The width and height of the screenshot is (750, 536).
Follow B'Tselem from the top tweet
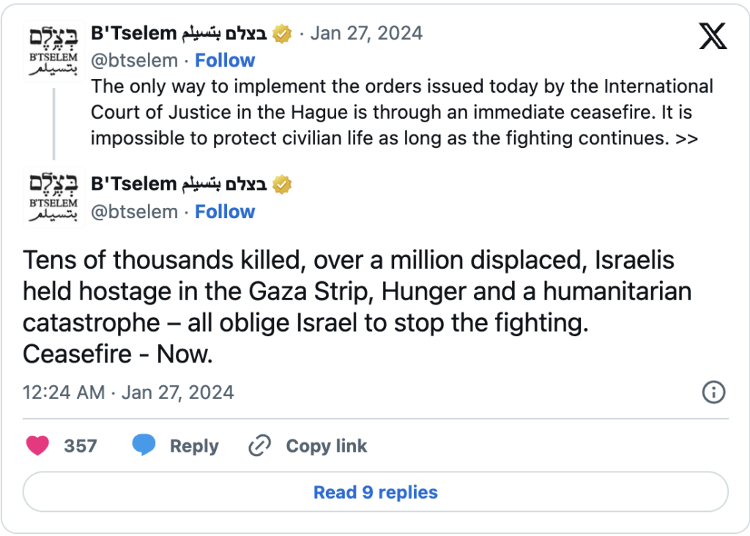pyautogui.click(x=225, y=61)
